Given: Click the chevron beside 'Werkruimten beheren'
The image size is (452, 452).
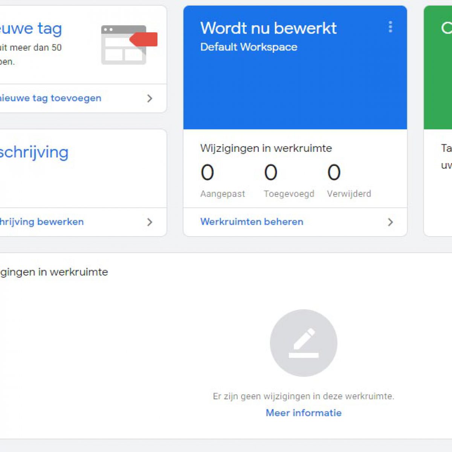Looking at the screenshot, I should coord(390,222).
